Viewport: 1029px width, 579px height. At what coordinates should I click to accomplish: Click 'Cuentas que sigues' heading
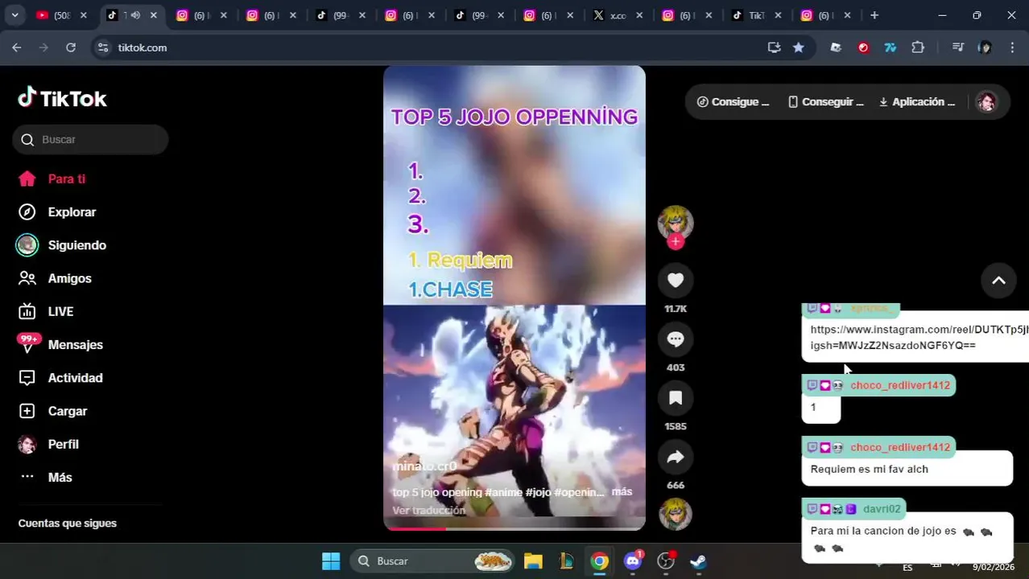pos(68,524)
